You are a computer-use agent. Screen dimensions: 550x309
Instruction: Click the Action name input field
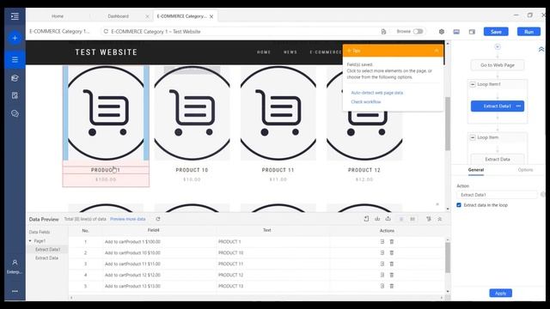(x=497, y=195)
